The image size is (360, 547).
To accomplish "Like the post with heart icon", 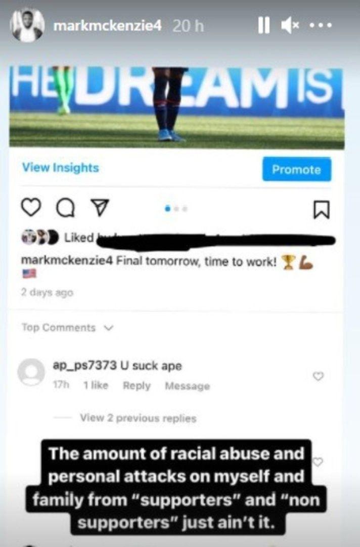I will [x=31, y=208].
